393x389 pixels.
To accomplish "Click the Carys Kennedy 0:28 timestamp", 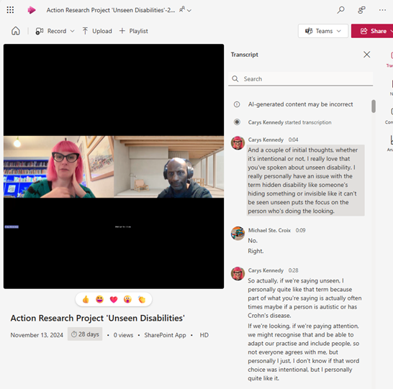I will click(x=293, y=270).
